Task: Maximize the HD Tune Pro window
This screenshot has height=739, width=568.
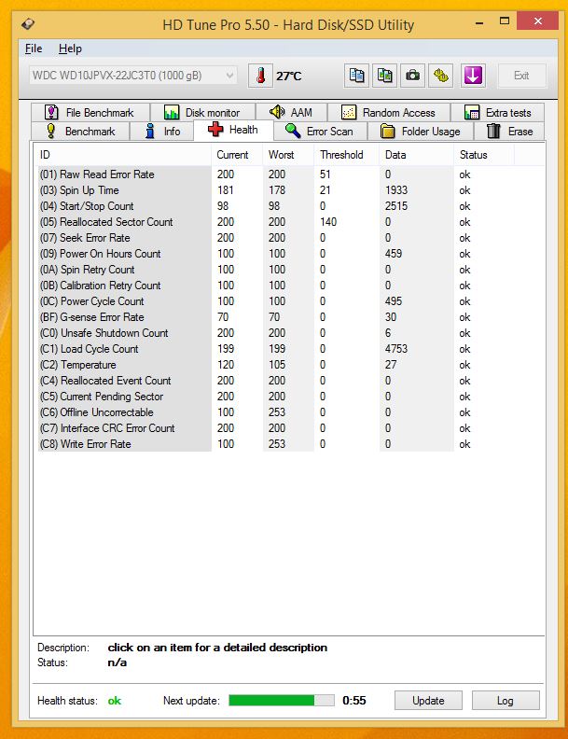Action: click(x=505, y=21)
